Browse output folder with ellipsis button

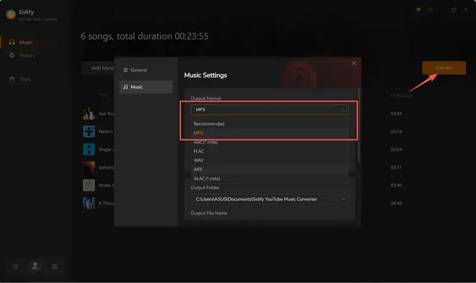tap(343, 199)
